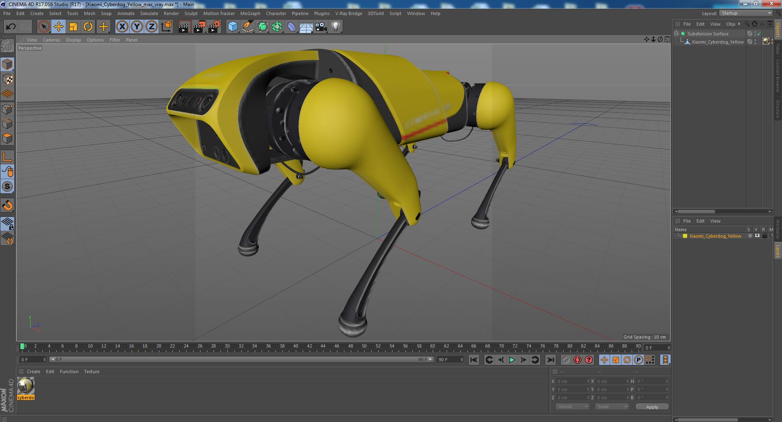Image resolution: width=782 pixels, height=422 pixels.
Task: Add a light object
Action: (335, 27)
